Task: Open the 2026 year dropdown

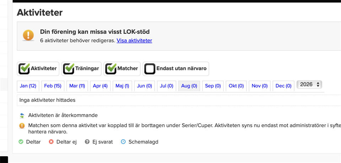Action: point(309,85)
